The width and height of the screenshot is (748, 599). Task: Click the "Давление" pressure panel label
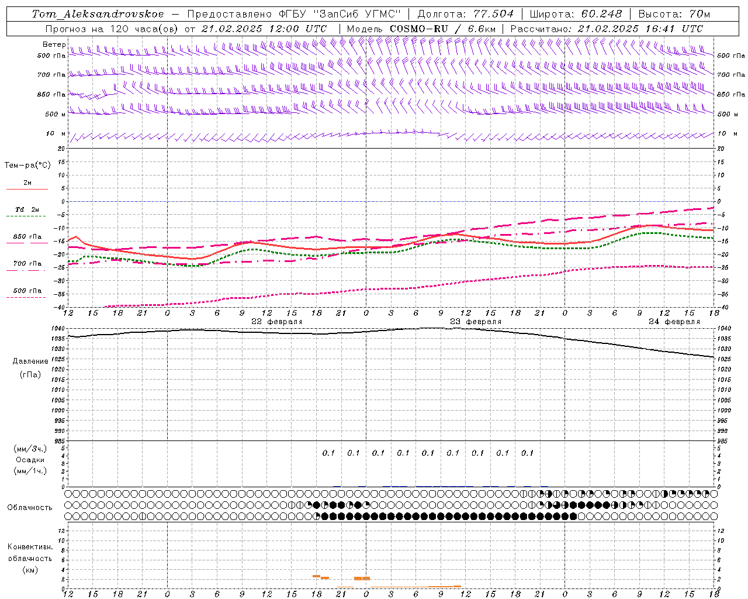click(30, 362)
